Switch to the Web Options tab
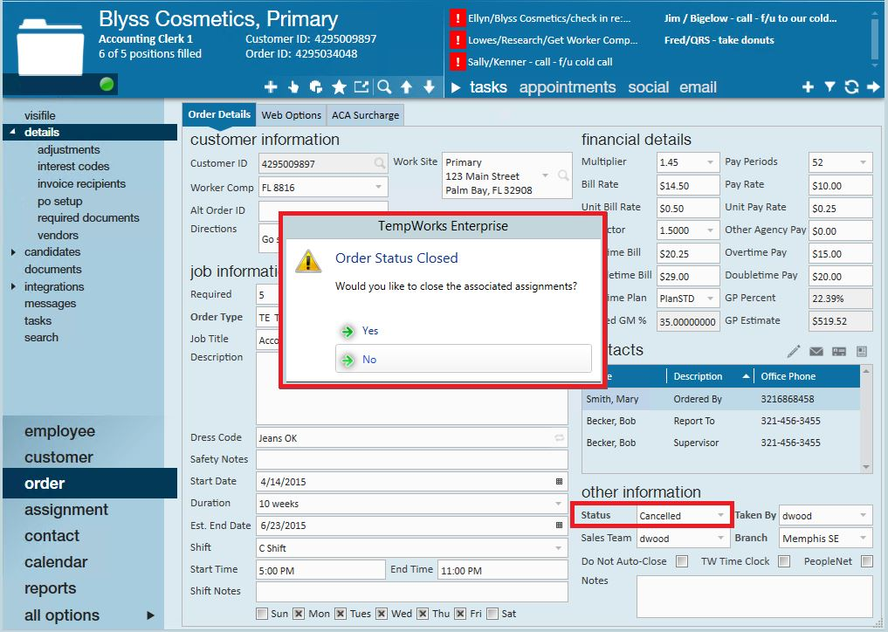Viewport: 888px width, 632px height. coord(291,115)
